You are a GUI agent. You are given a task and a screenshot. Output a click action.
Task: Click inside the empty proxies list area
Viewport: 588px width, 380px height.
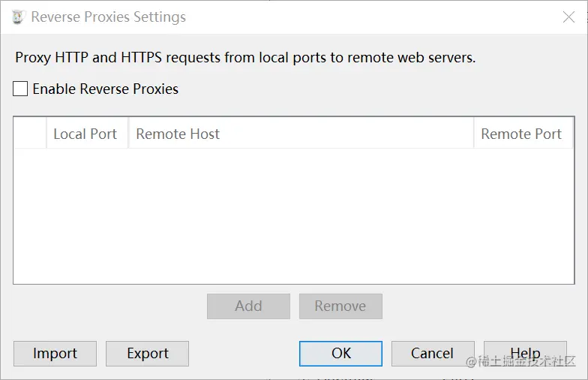pyautogui.click(x=294, y=216)
